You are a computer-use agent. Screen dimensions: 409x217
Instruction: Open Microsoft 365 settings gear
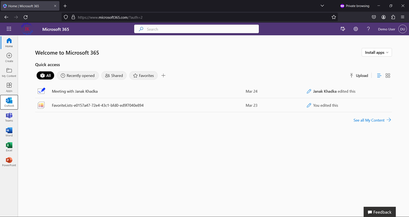(356, 29)
